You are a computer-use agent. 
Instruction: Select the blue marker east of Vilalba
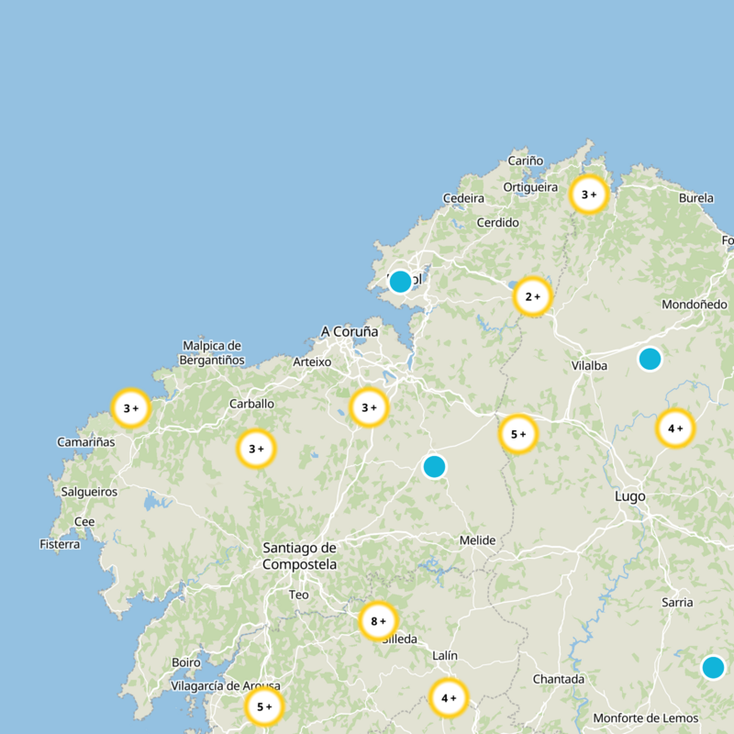pos(650,359)
